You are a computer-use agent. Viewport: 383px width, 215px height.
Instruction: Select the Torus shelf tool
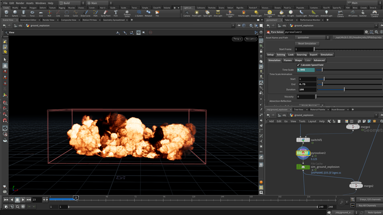(x=32, y=13)
